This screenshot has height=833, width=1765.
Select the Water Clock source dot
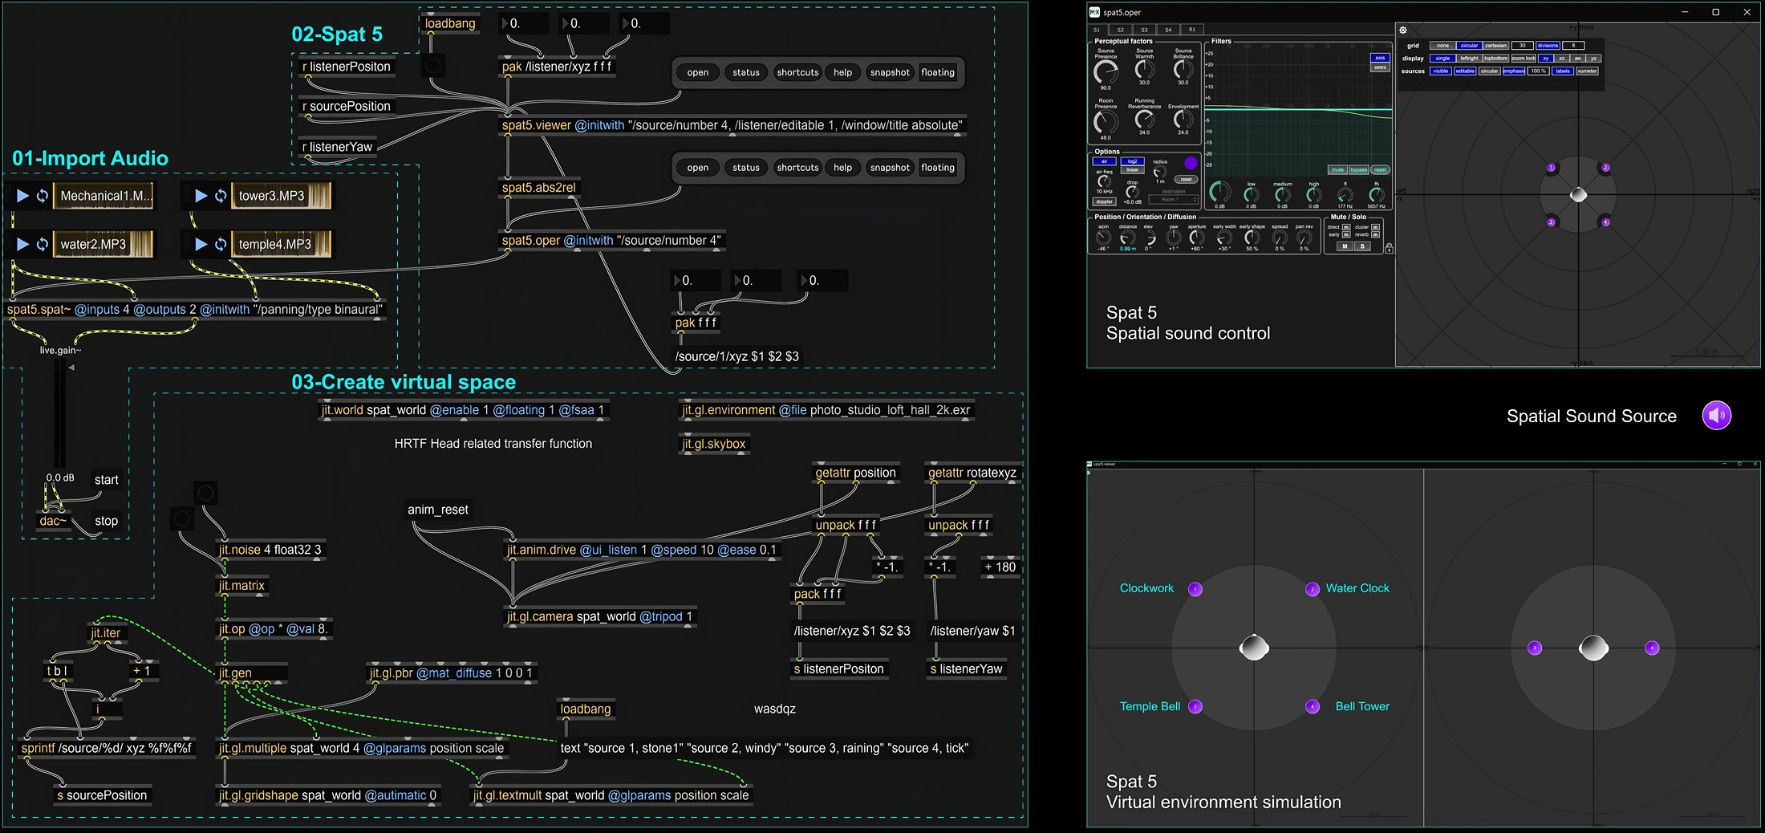click(x=1313, y=589)
